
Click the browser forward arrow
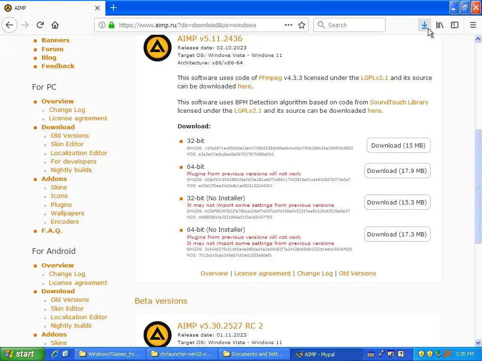tap(25, 25)
